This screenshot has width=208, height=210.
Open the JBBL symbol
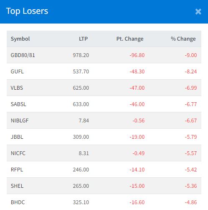pyautogui.click(x=17, y=137)
